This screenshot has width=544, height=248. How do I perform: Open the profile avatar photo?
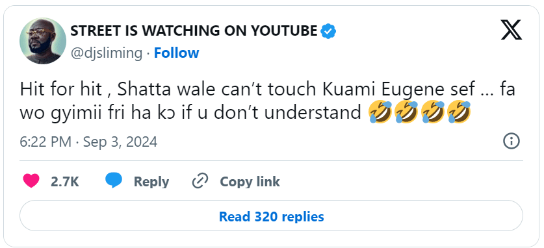(x=43, y=41)
